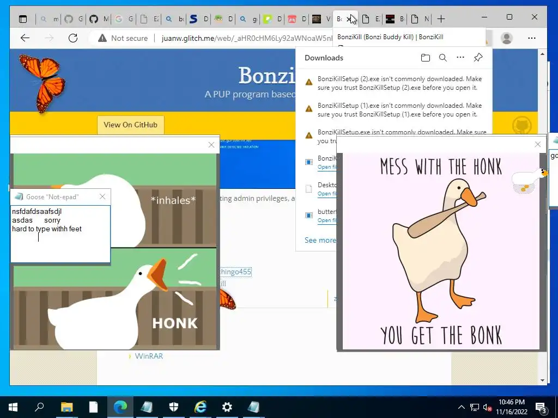Open the Windows Start menu
Image resolution: width=558 pixels, height=418 pixels.
pos(13,407)
